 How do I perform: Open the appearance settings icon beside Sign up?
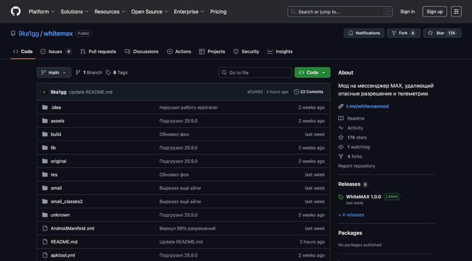(x=456, y=11)
